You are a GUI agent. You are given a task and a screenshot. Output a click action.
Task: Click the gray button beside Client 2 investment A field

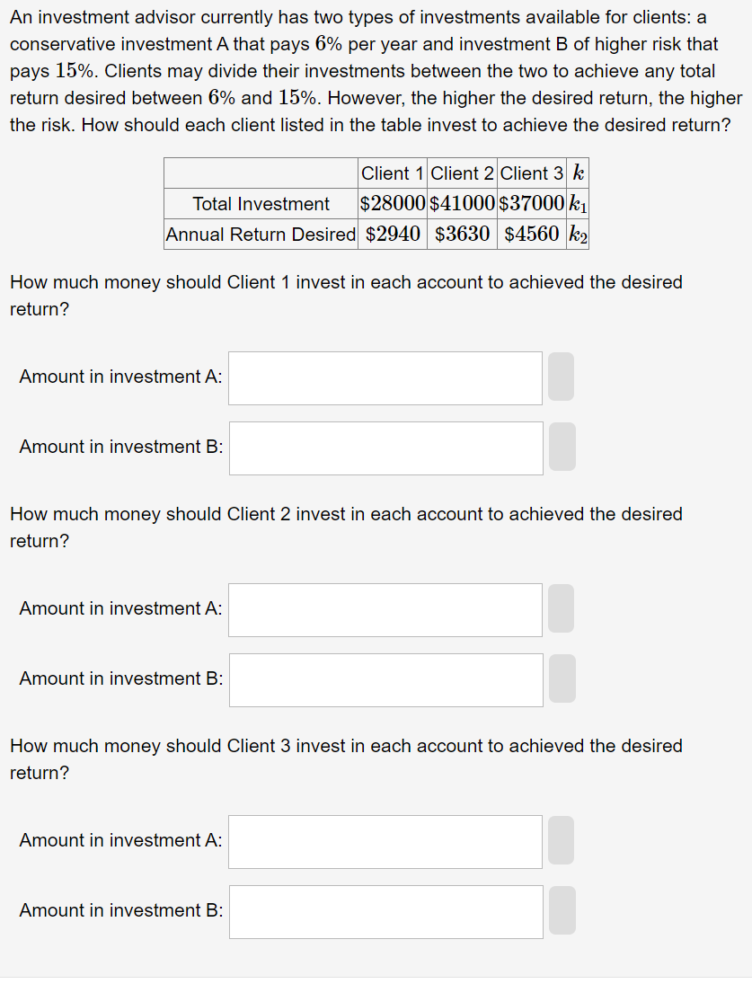(561, 608)
